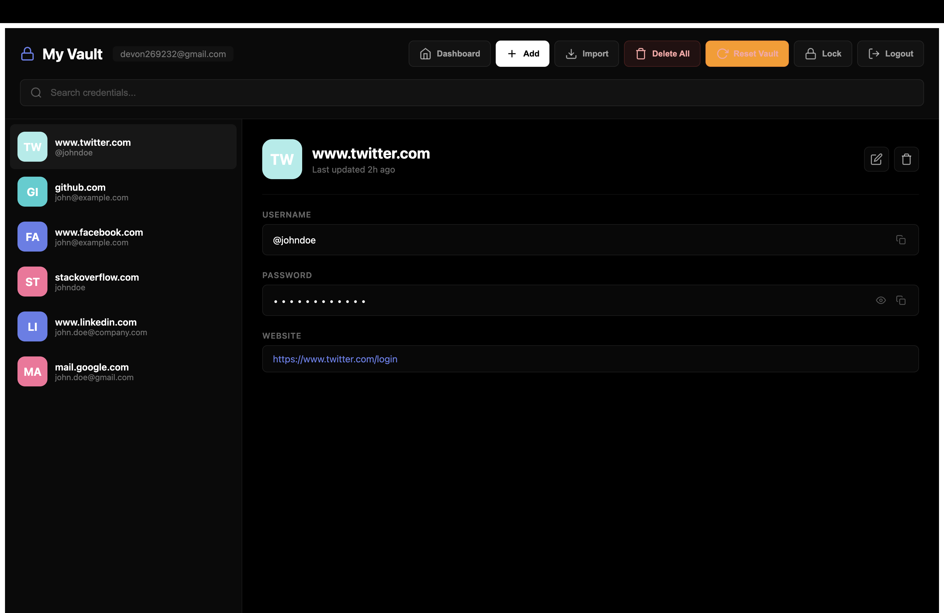Click the refresh icon in Reset Vault
Screen dimensions: 944x613
click(723, 54)
